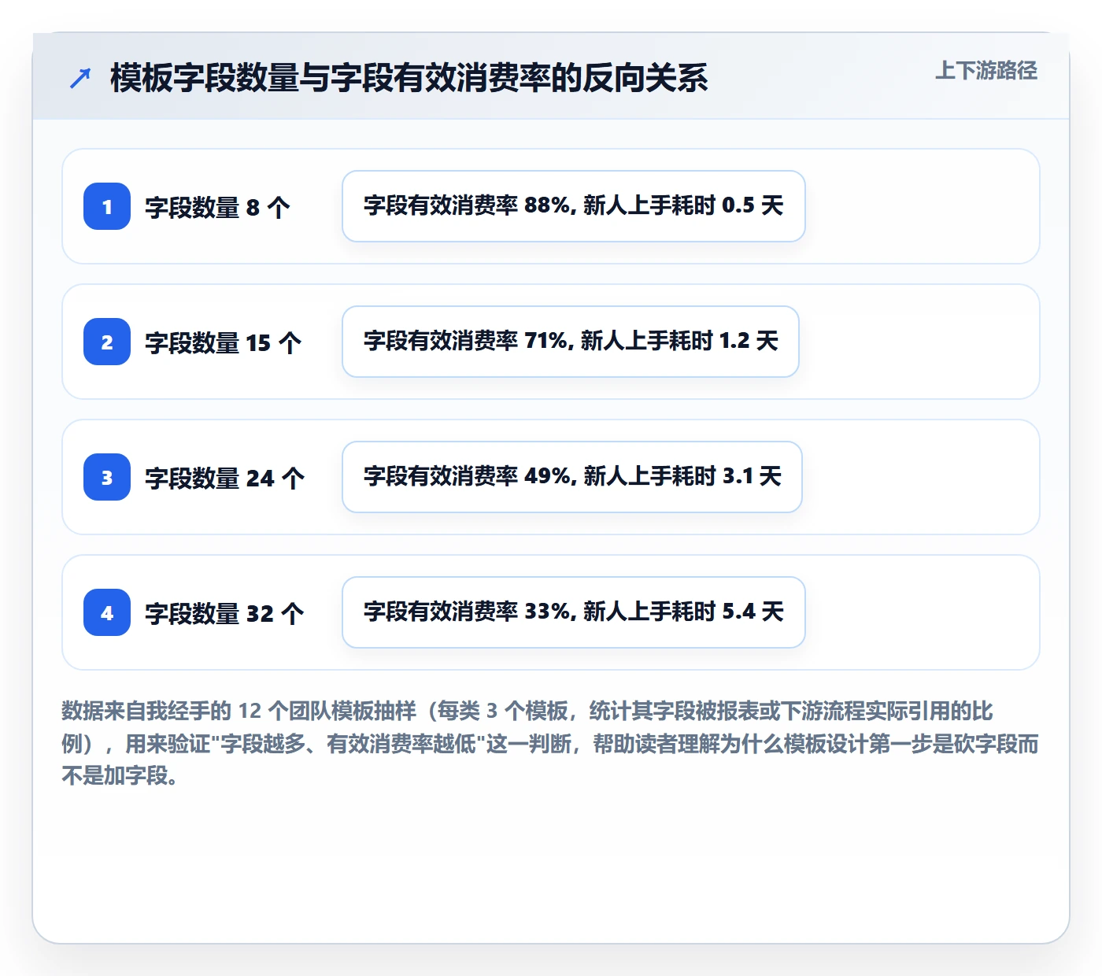Click the box reading 字段有效消费率 88%
1102x976 pixels.
click(x=574, y=206)
